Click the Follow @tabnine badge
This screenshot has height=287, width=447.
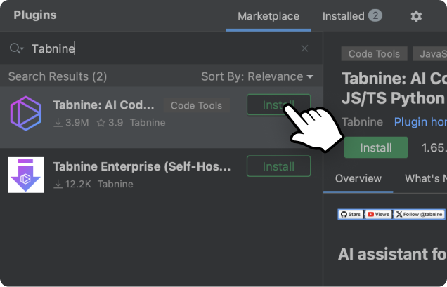click(x=419, y=214)
